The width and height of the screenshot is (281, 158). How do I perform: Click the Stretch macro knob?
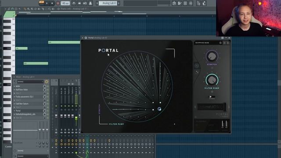pos(212,56)
